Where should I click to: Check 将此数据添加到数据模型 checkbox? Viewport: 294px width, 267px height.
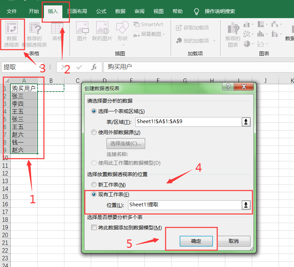(94, 228)
